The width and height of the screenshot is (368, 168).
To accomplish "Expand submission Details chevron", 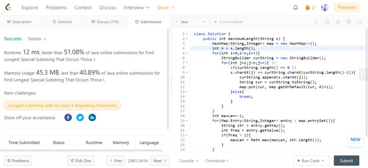I will tap(45, 39).
